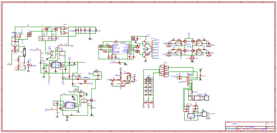Image resolution: width=277 pixels, height=133 pixels.
Task: Click the capacitor bank array
Action: point(148,88)
